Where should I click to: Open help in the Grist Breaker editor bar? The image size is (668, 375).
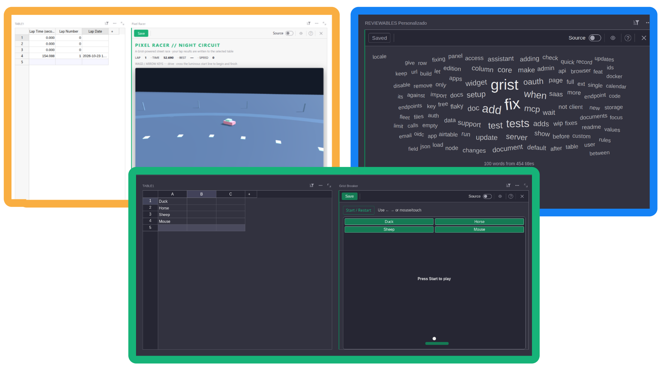511,196
